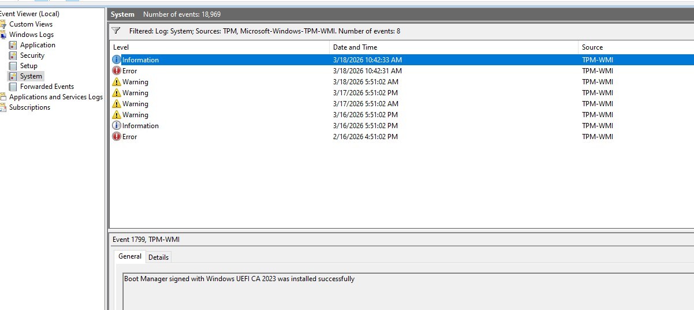Viewport: 694px width, 310px height.
Task: Select the Error event at 10:42:31 AM
Action: [129, 71]
